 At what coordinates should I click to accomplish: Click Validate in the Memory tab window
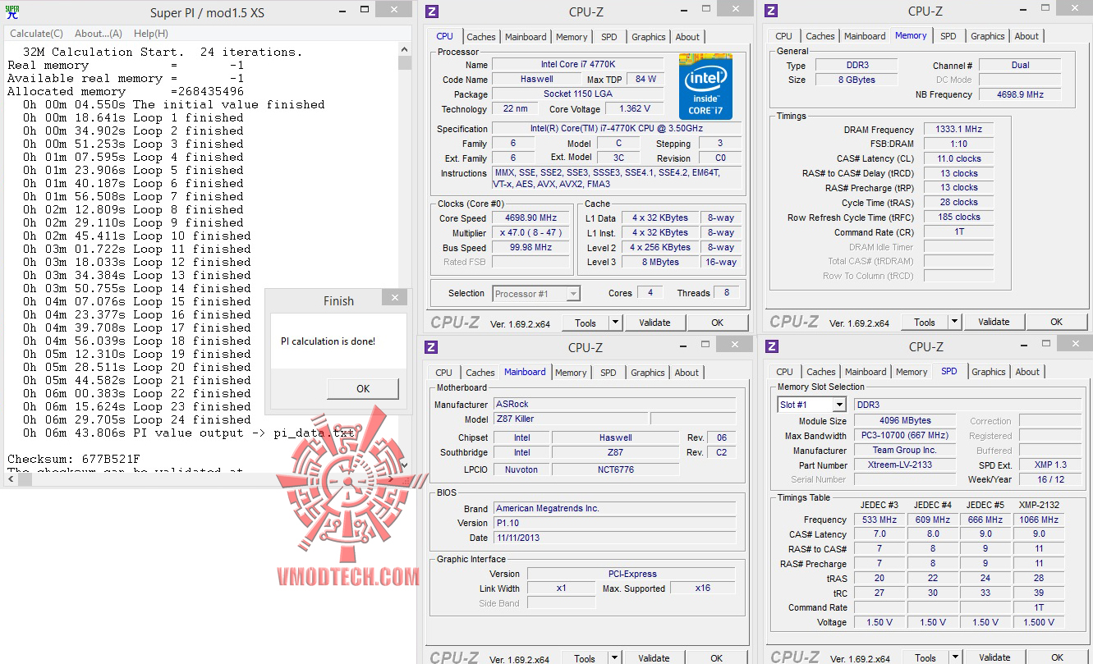(994, 322)
